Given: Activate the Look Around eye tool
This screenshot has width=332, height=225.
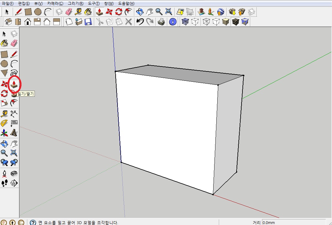Looking at the screenshot, I should pyautogui.click(x=14, y=173).
